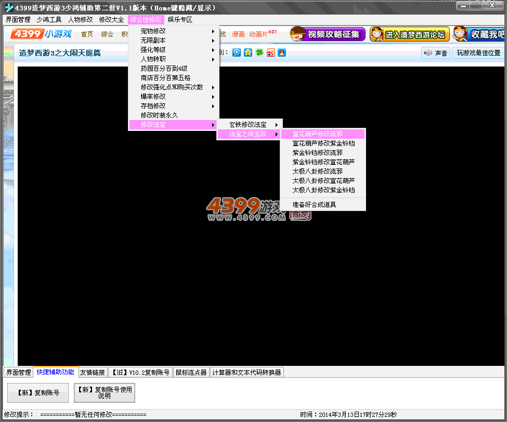Click the 时间 date display in status bar
Viewport: 507px width, 422px height.
coord(348,415)
